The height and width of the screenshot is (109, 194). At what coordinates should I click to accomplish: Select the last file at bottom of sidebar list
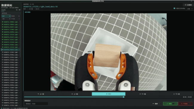[x=11, y=105]
